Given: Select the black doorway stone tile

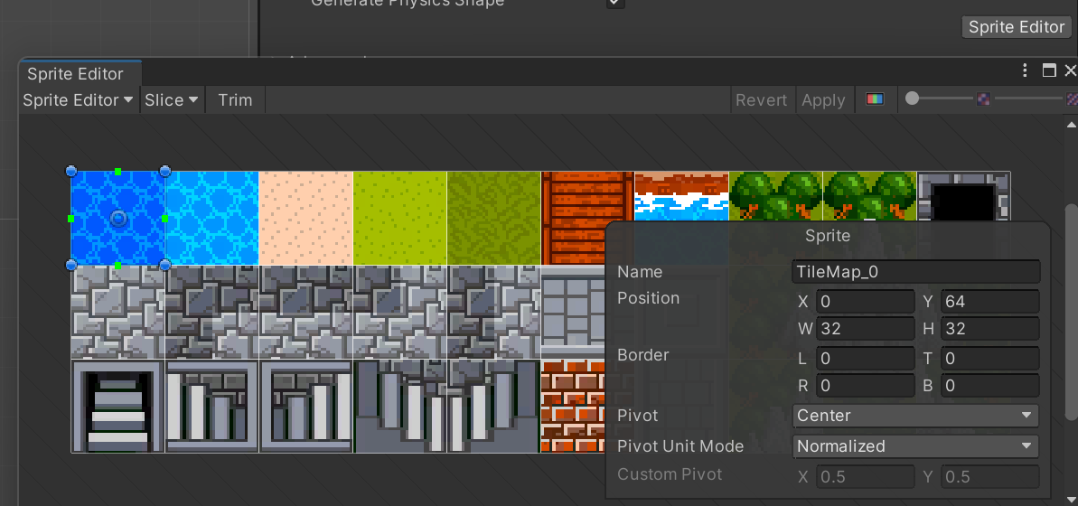Looking at the screenshot, I should click(x=964, y=197).
